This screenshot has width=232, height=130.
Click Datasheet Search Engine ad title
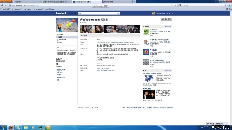(x=152, y=73)
